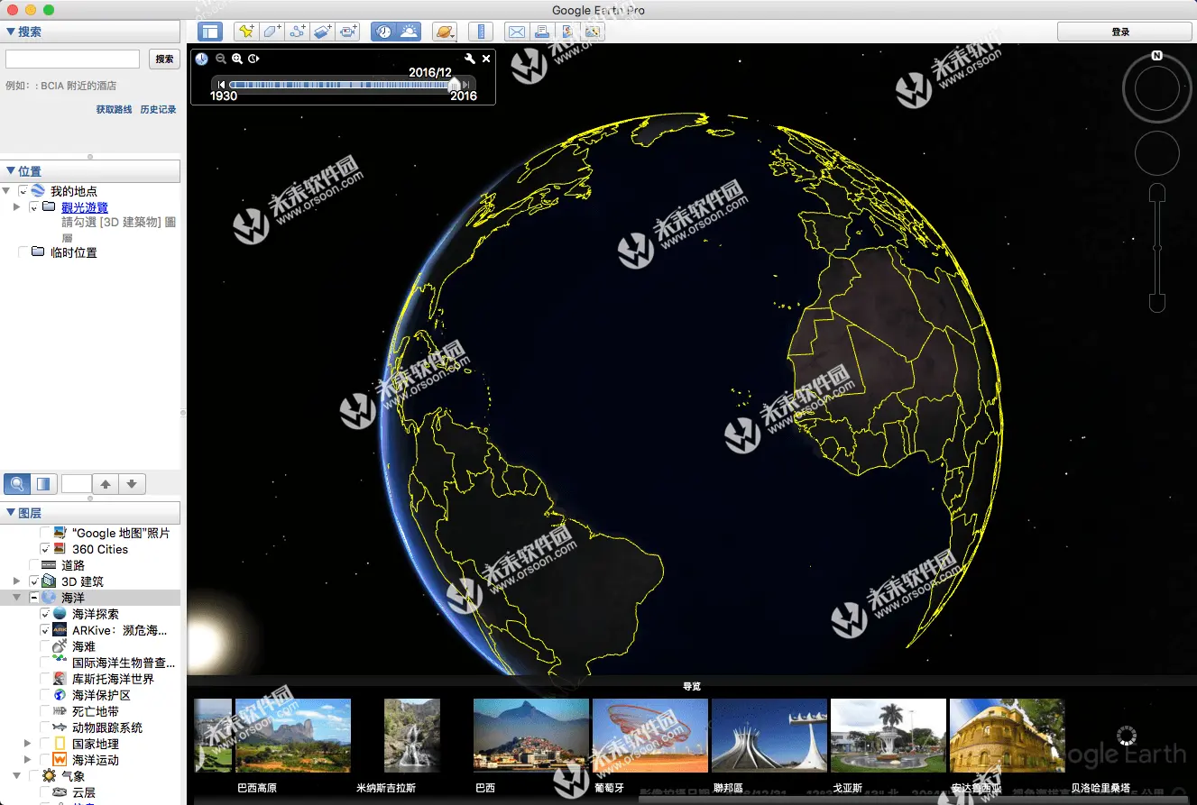Open the 巴西高原 tour thumbnail

click(x=293, y=736)
